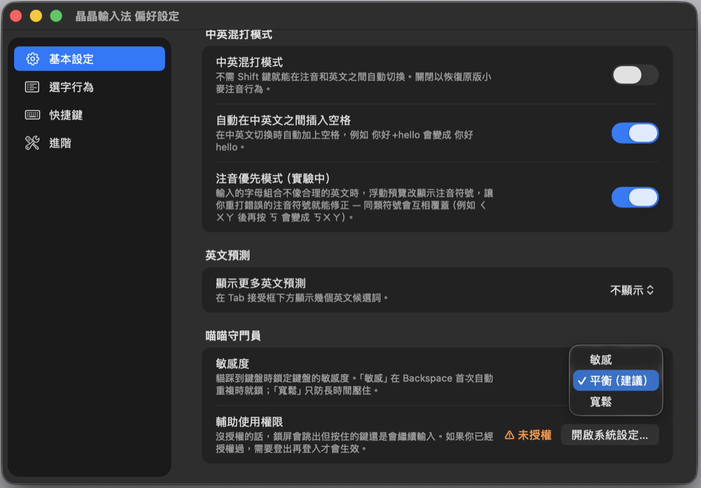Click the 開啟系統設定... button
The height and width of the screenshot is (488, 701).
[x=609, y=435]
